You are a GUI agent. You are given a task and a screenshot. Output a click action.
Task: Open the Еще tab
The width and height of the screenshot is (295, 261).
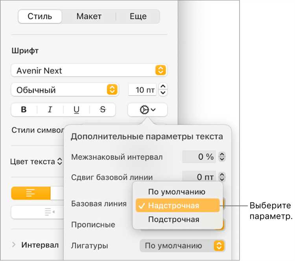pos(138,17)
